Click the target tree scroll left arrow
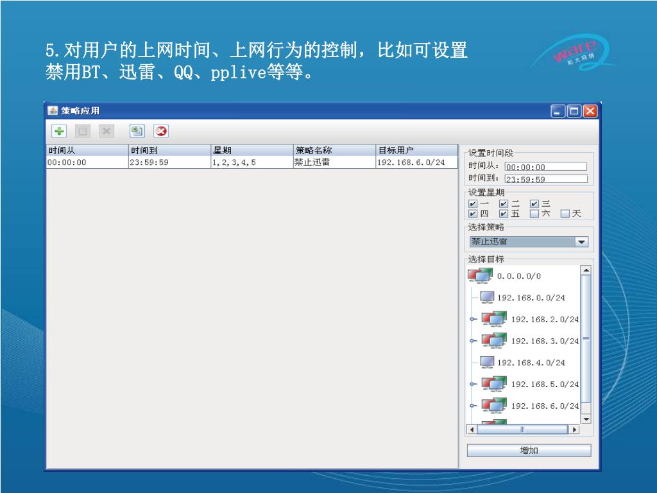Viewport: 657px width, 493px height. click(x=472, y=429)
